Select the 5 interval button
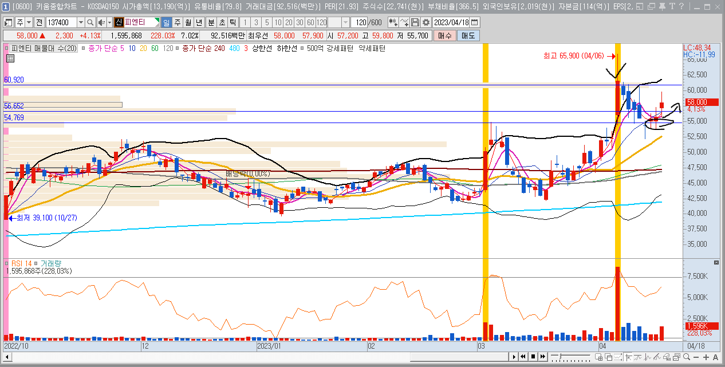Image resolution: width=725 pixels, height=367 pixels. pos(266,22)
